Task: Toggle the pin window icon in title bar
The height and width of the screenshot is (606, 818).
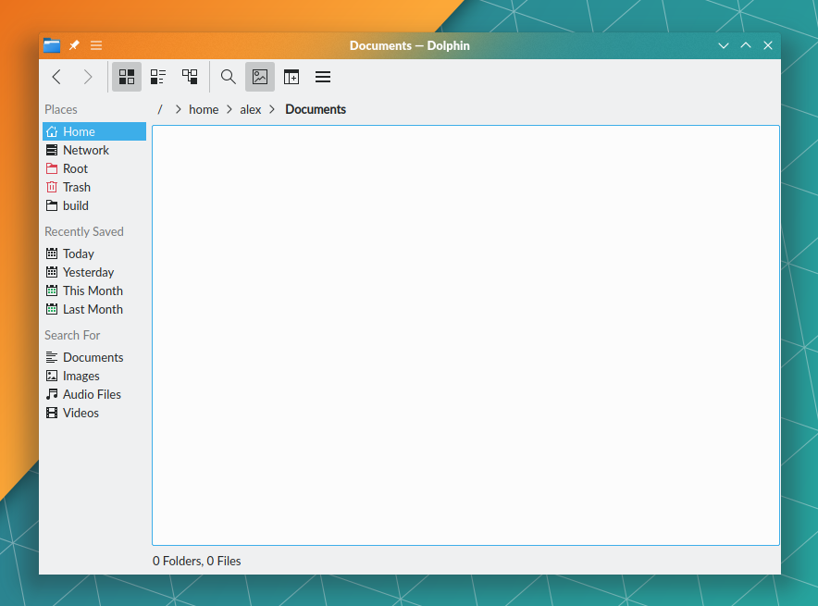Action: coord(74,45)
